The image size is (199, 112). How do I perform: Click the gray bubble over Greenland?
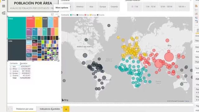point(109,26)
